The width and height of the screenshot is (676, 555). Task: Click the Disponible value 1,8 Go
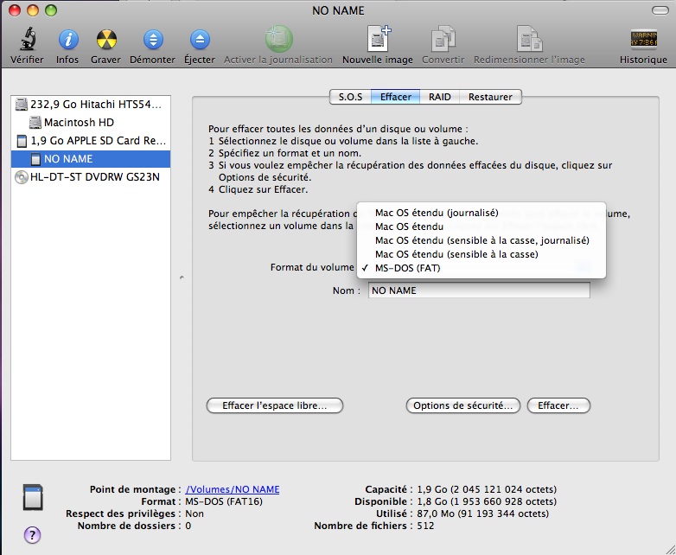(x=487, y=501)
